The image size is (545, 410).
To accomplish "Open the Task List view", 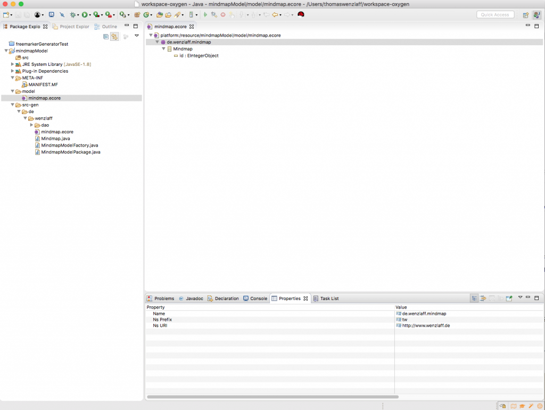I will click(328, 298).
